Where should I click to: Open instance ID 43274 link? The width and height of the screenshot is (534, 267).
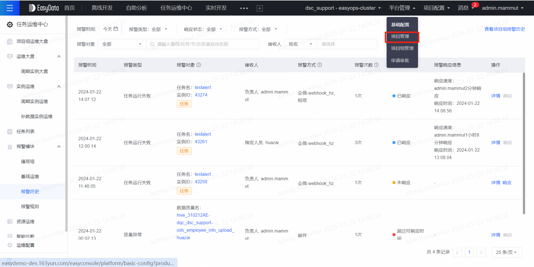coord(201,95)
